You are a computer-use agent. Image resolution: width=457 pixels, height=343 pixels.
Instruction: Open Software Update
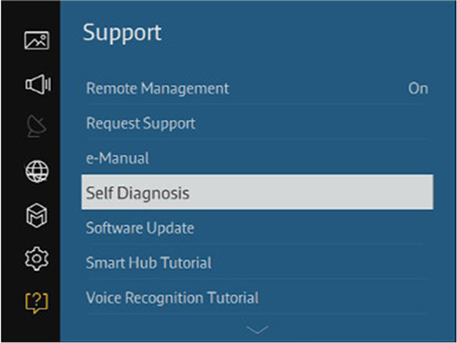[x=257, y=228]
